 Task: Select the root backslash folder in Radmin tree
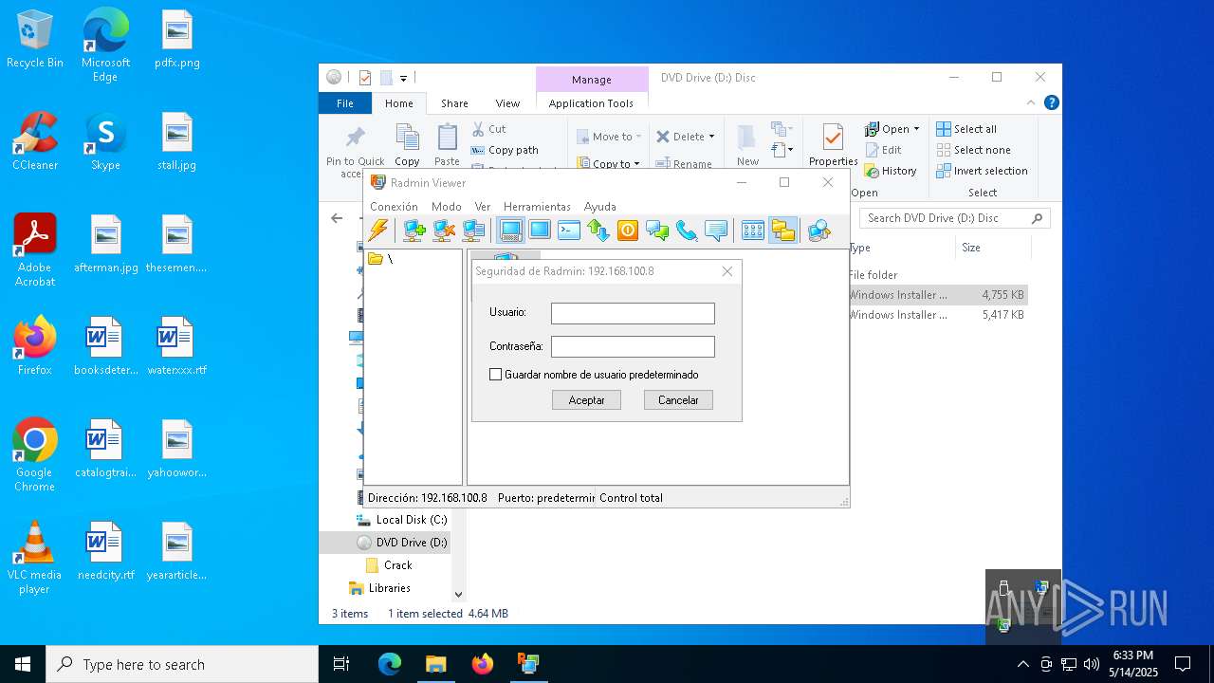(x=380, y=259)
